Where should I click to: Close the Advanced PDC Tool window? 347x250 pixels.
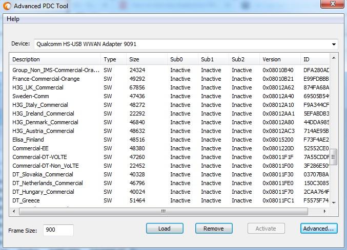pyautogui.click(x=332, y=5)
